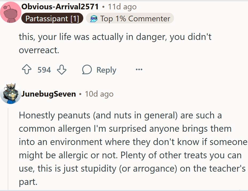This screenshot has width=248, height=191.
Task: Click the 594 vote count
Action: (44, 69)
